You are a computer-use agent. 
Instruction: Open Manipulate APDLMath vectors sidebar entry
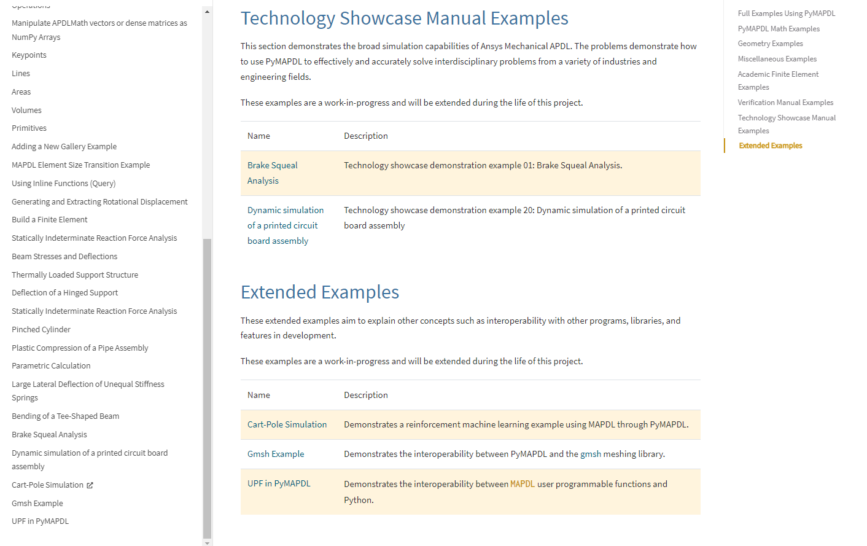pyautogui.click(x=99, y=30)
